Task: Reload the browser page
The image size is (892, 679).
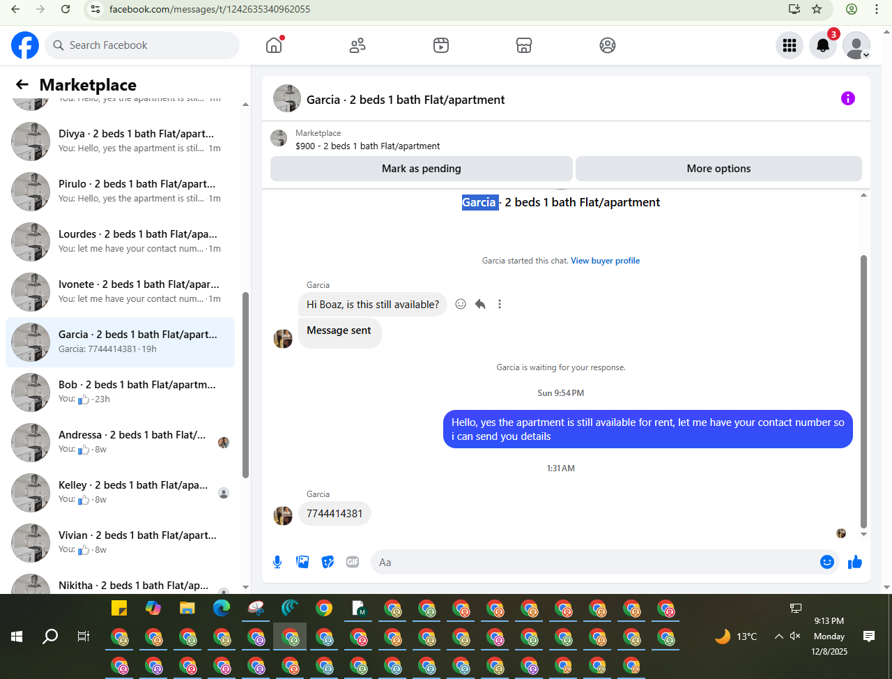Action: tap(66, 9)
